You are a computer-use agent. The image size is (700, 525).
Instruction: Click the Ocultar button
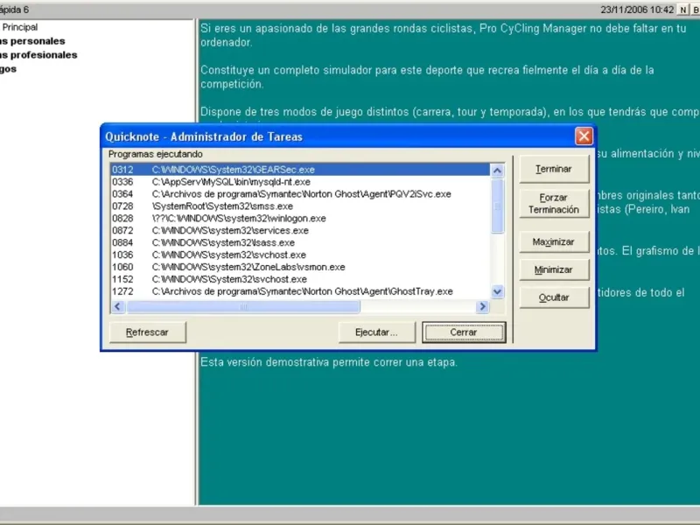[x=554, y=297]
